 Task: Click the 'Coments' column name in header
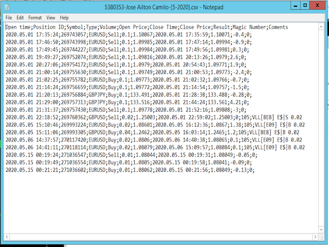[x=278, y=27]
